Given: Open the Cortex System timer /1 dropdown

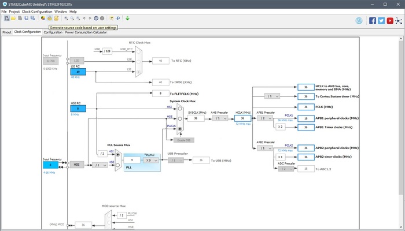Looking at the screenshot, I should coord(273,96).
